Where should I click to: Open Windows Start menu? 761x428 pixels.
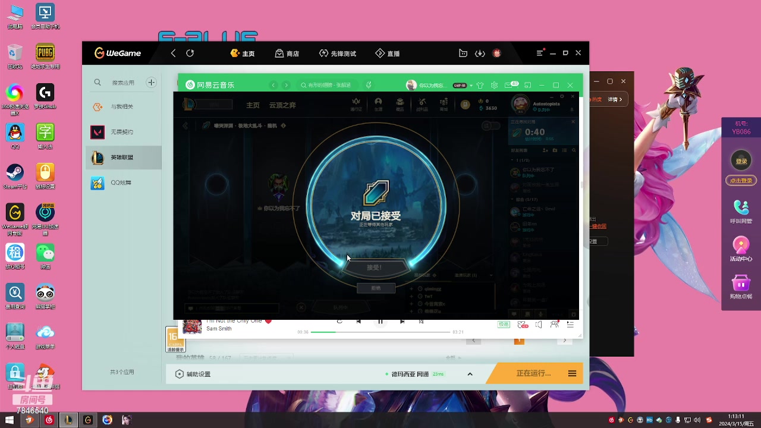(9, 420)
